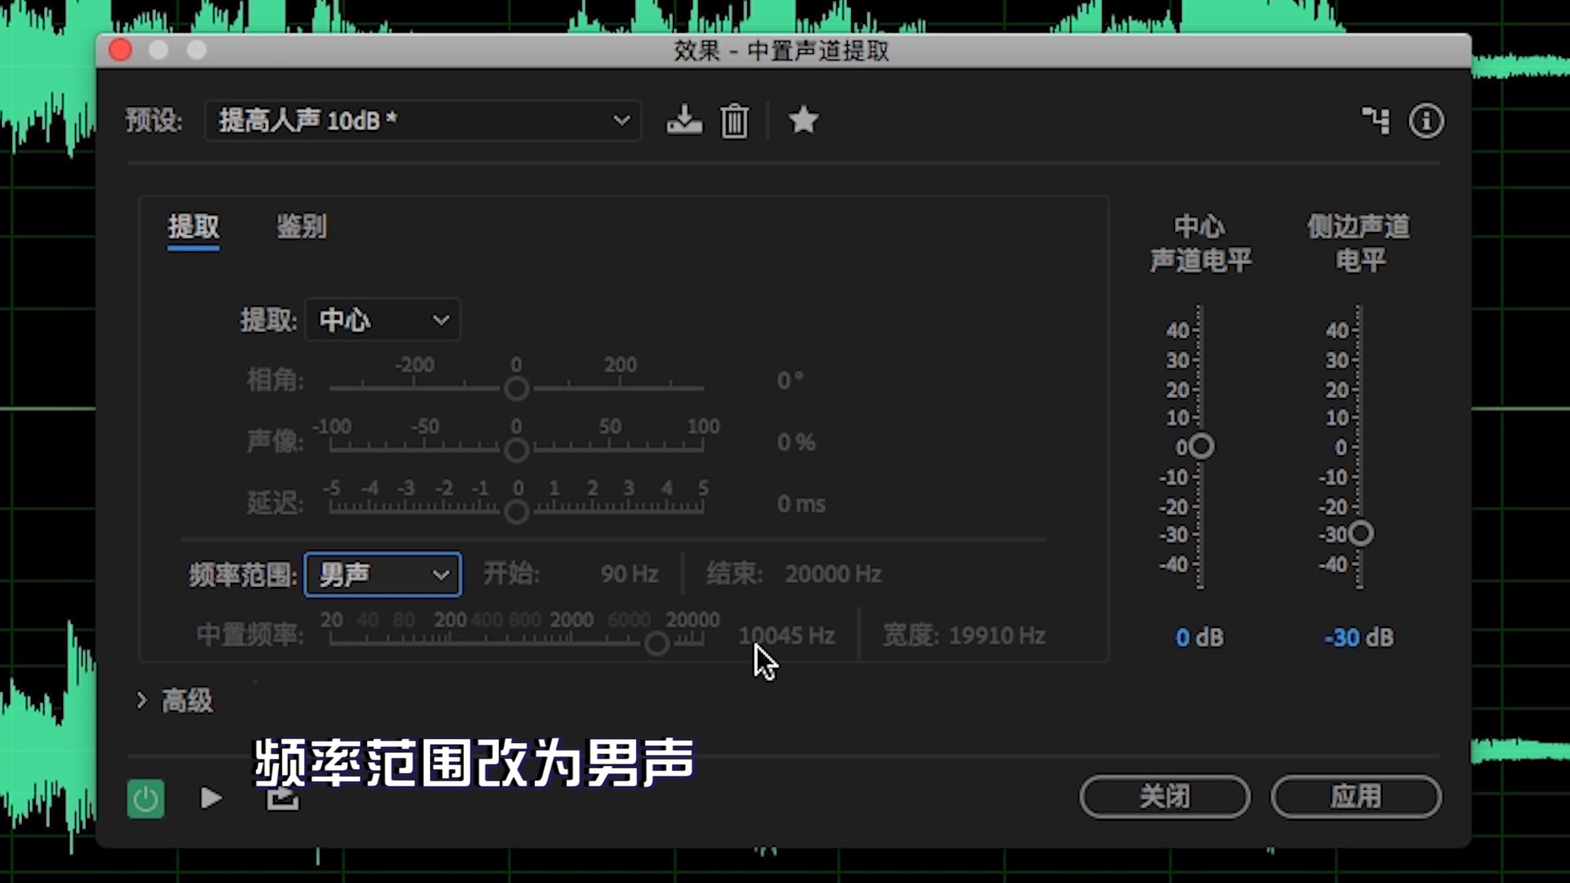This screenshot has height=883, width=1570.
Task: Save the current preset with download icon
Action: 684,120
